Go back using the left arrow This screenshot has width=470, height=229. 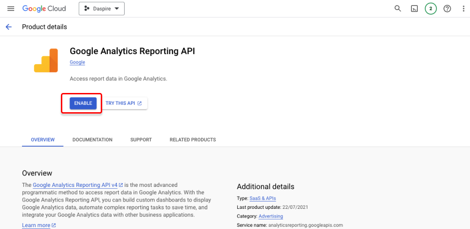9,27
